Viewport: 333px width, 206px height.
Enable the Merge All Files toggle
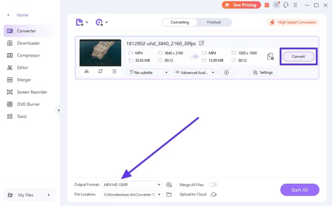coord(213,185)
